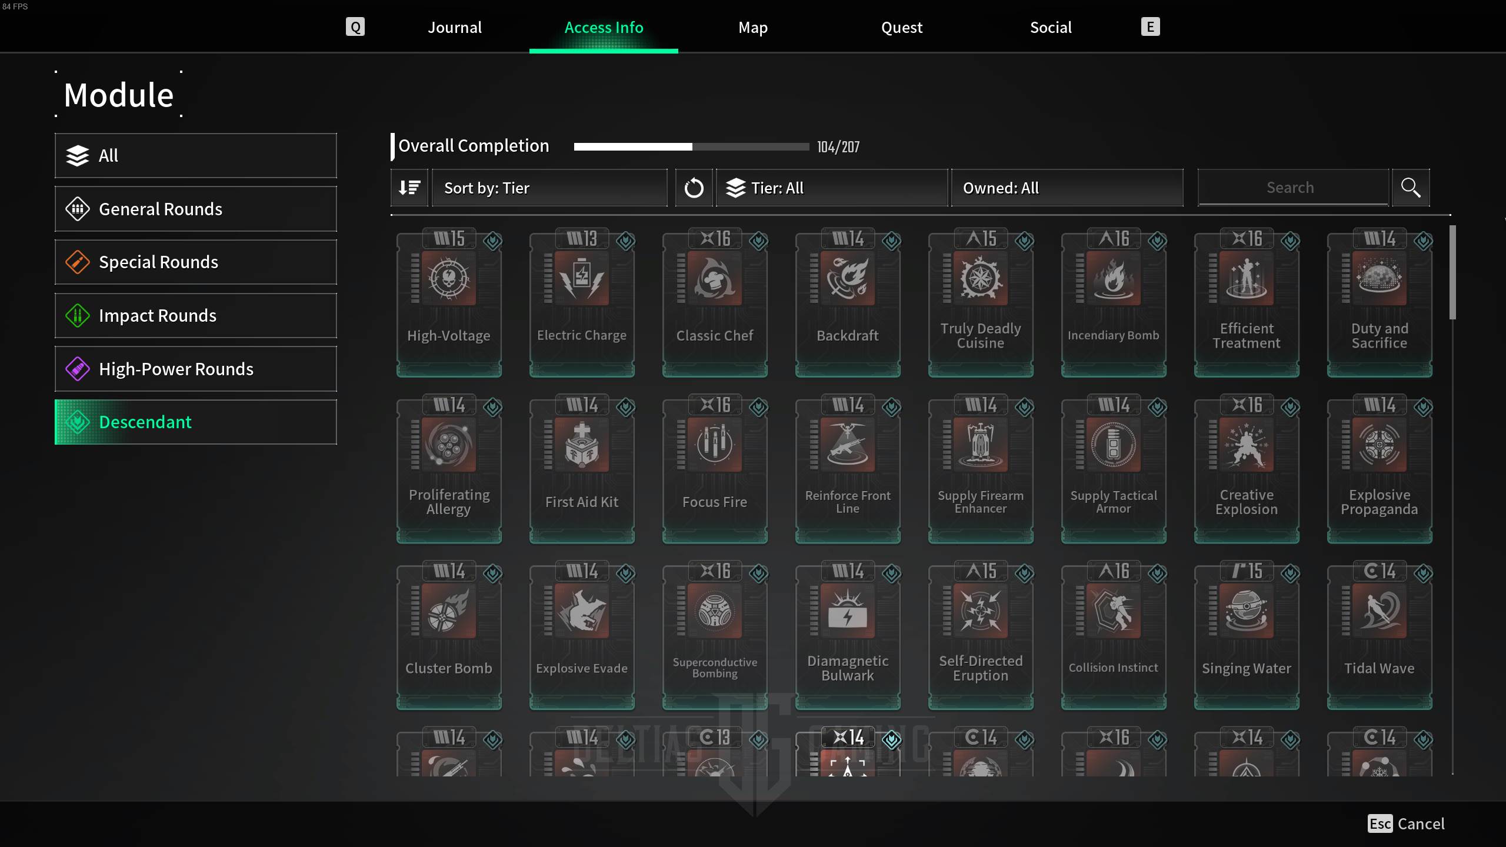The width and height of the screenshot is (1506, 847).
Task: Open the Self-Directed Eruption module
Action: tap(981, 636)
